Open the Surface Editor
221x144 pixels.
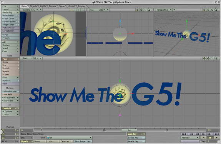tap(10, 22)
